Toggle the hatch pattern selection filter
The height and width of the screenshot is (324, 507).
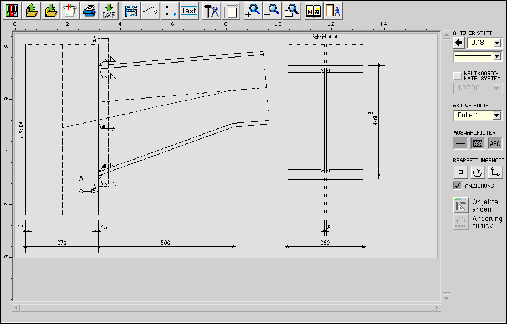[x=477, y=143]
